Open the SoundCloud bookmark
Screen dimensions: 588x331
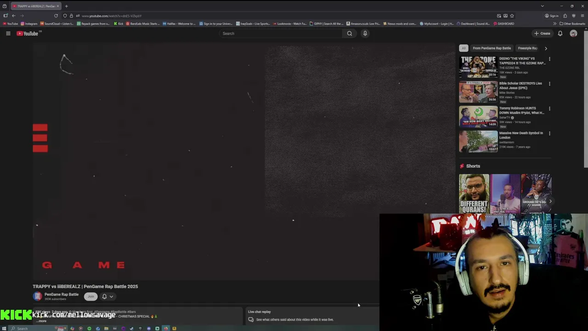click(x=57, y=23)
